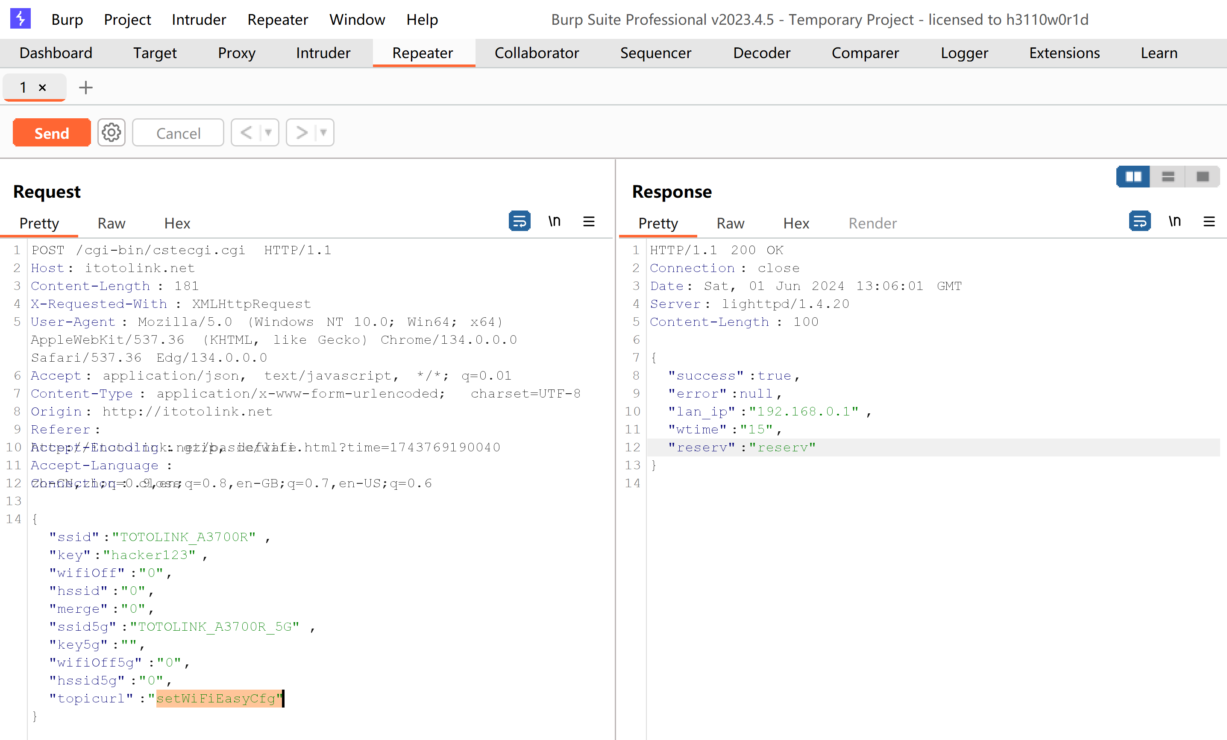Screen dimensions: 1227x740
Task: Expand history back dropdown arrow
Action: [268, 132]
